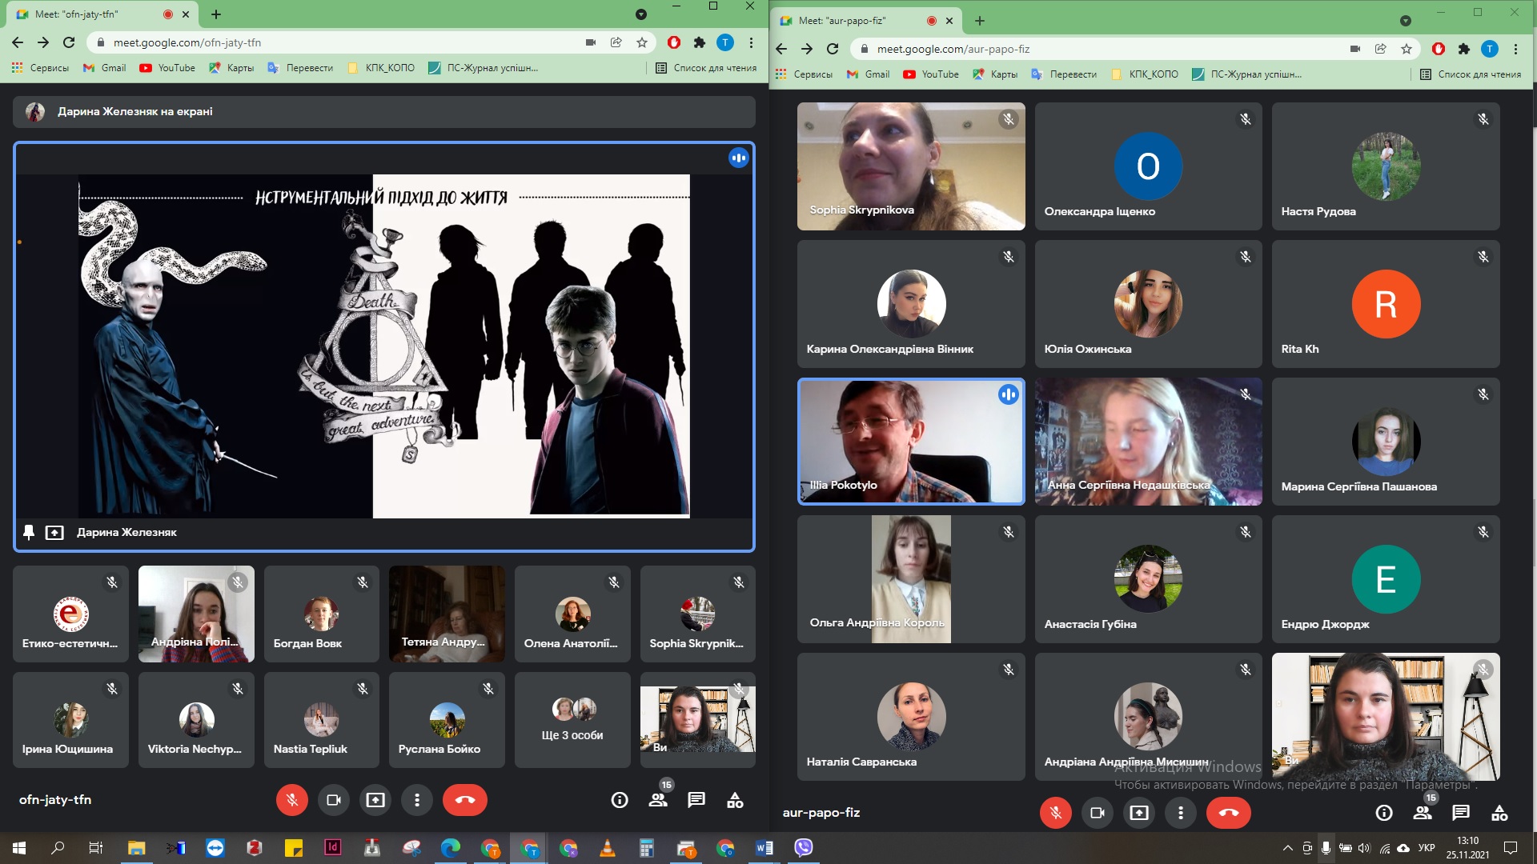Click the Дарина Железняк на екрані banner
The height and width of the screenshot is (864, 1537).
point(384,112)
